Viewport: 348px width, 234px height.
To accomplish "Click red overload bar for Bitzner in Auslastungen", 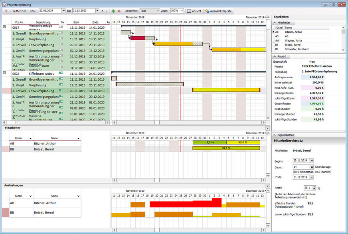I will click(186, 204).
